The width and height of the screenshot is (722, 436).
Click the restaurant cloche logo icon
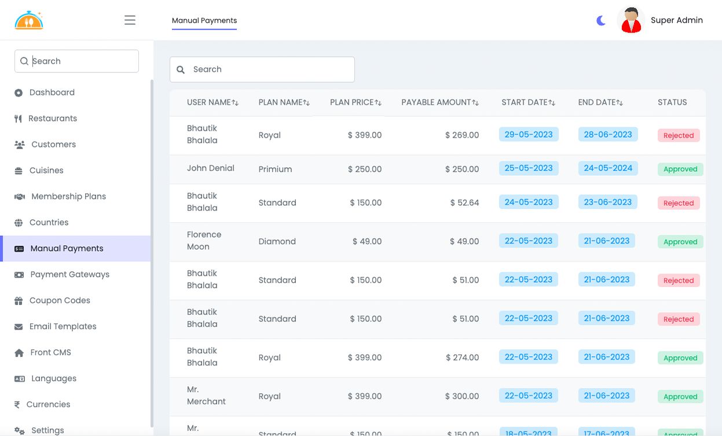tap(29, 20)
